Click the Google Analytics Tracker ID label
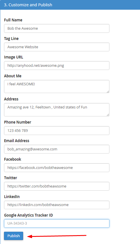The width and height of the screenshot is (140, 244). tap(29, 215)
